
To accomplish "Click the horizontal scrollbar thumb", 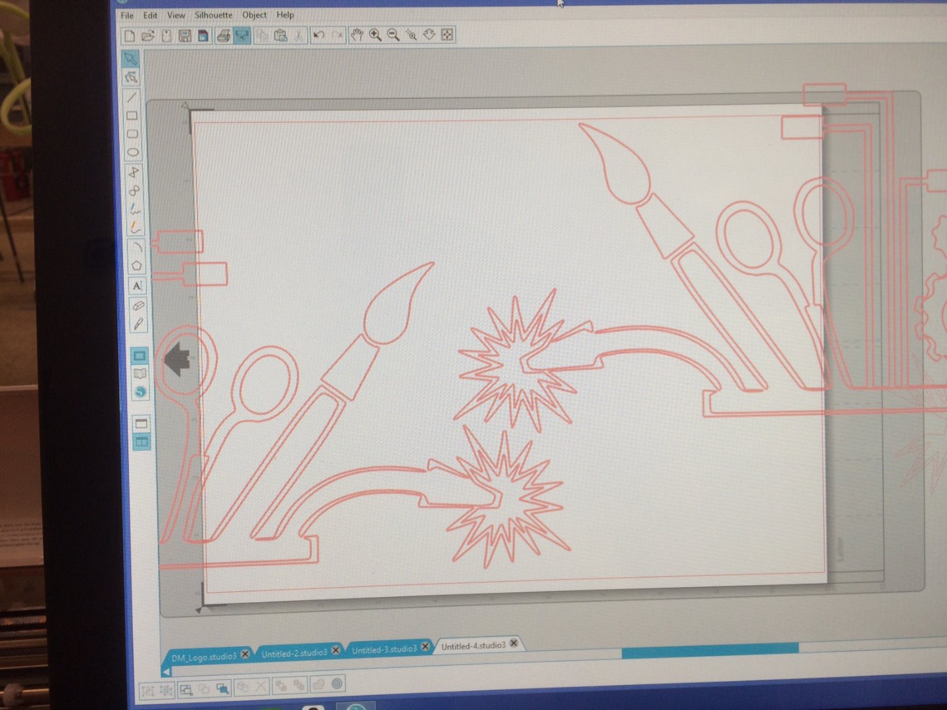I will (710, 650).
